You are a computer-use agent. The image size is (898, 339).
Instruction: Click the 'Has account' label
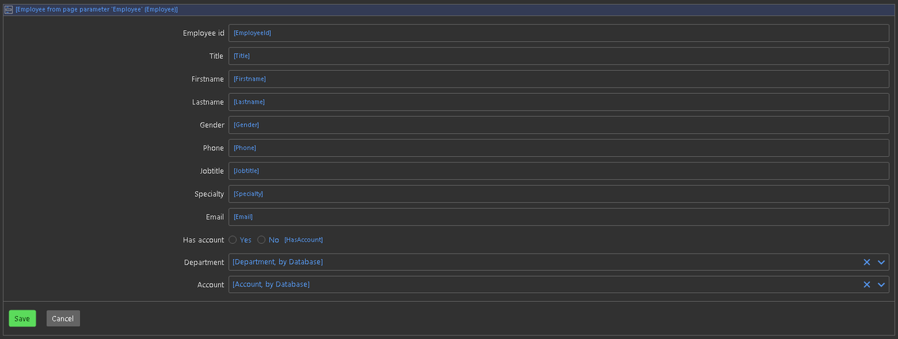coord(203,240)
